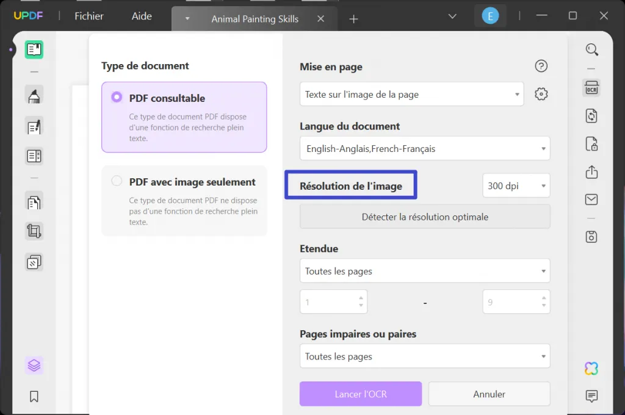This screenshot has height=415, width=625.
Task: Open the Comment sticky note icon
Action: [591, 396]
